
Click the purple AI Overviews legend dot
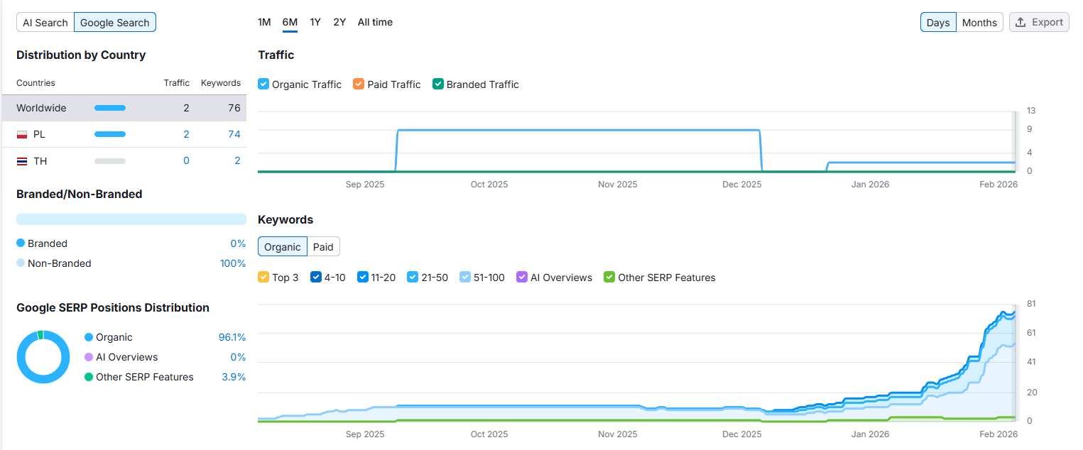(523, 277)
